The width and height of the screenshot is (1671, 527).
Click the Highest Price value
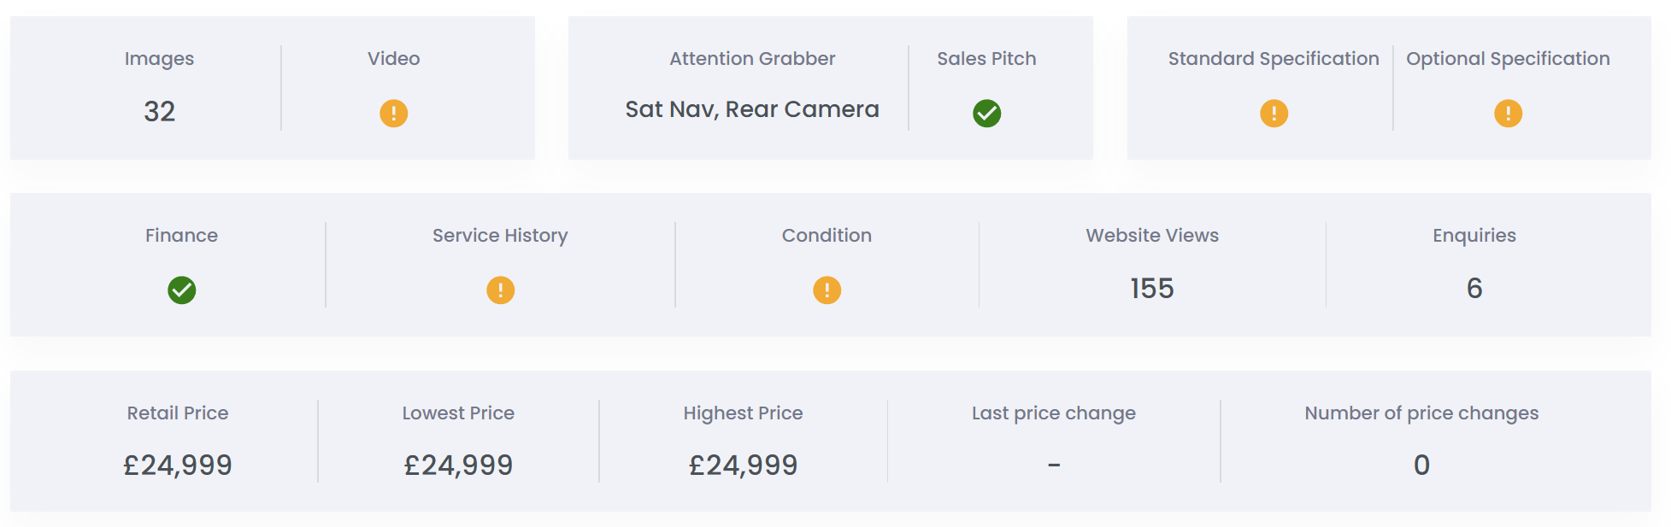tap(743, 466)
